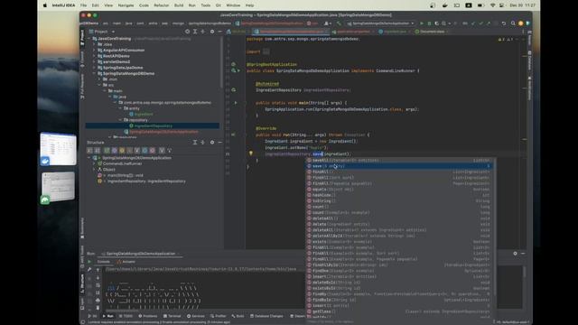
Task: Open TODO tool window button
Action: pos(126,316)
